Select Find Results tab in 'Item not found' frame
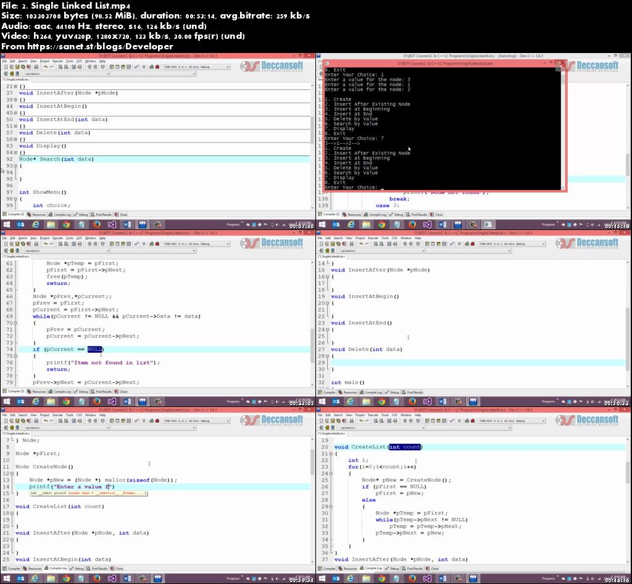The height and width of the screenshot is (584, 632). pos(101,392)
